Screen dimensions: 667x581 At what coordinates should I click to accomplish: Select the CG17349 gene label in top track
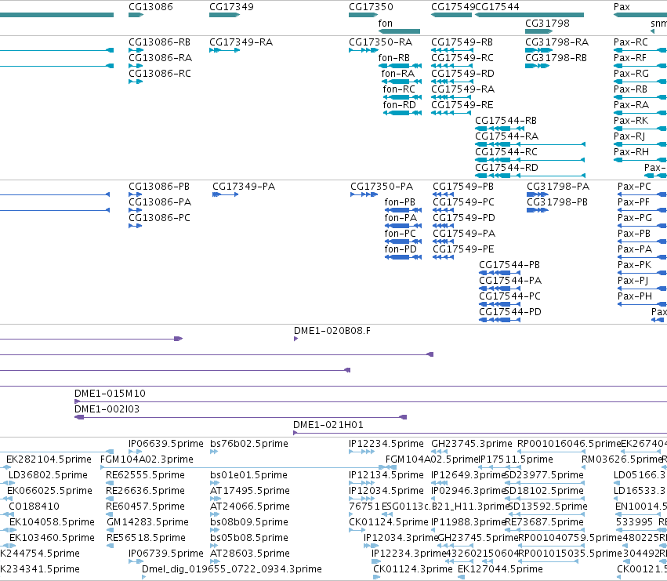point(231,7)
